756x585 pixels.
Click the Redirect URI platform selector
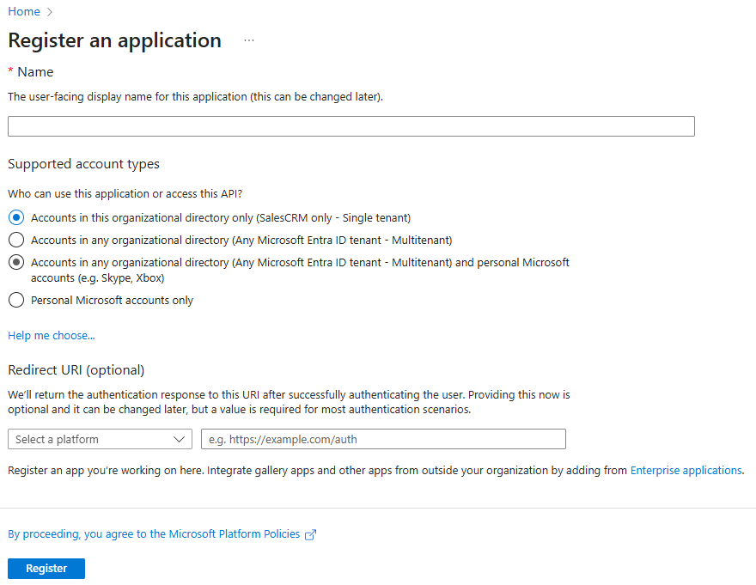click(x=100, y=439)
